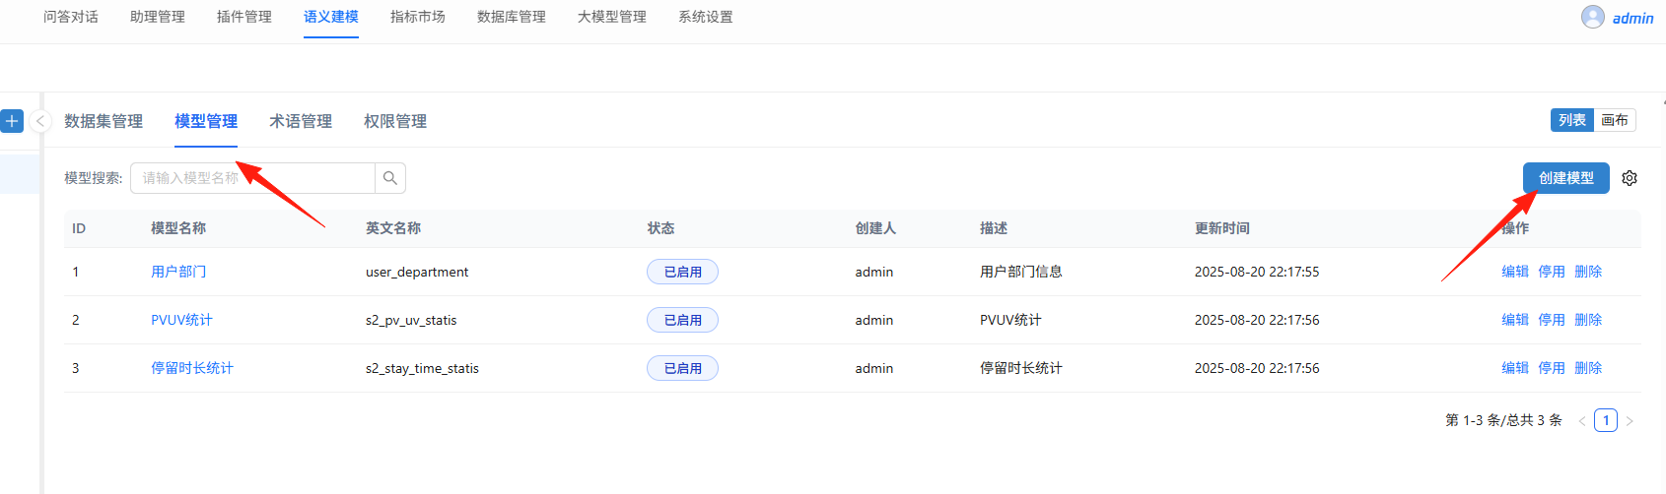
Task: Click the 创建模型 button
Action: [x=1566, y=178]
